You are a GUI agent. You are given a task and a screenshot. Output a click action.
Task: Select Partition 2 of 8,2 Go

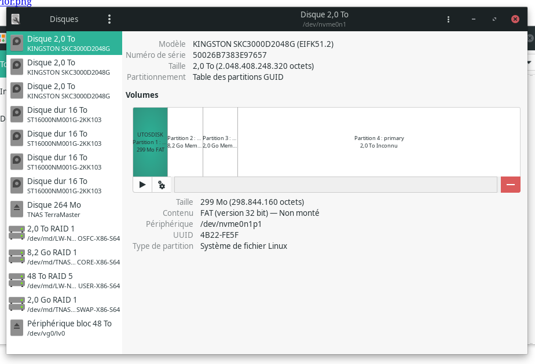click(x=185, y=142)
